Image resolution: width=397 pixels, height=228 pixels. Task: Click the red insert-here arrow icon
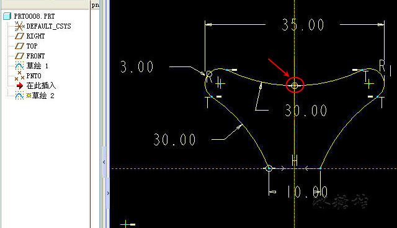point(19,86)
